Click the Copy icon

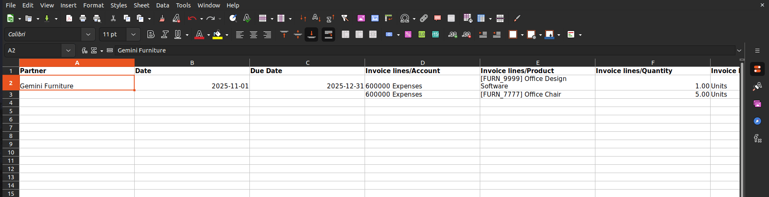pyautogui.click(x=127, y=18)
